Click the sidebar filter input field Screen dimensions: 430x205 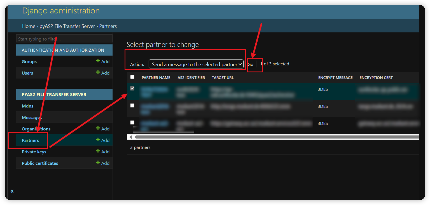[x=64, y=39]
